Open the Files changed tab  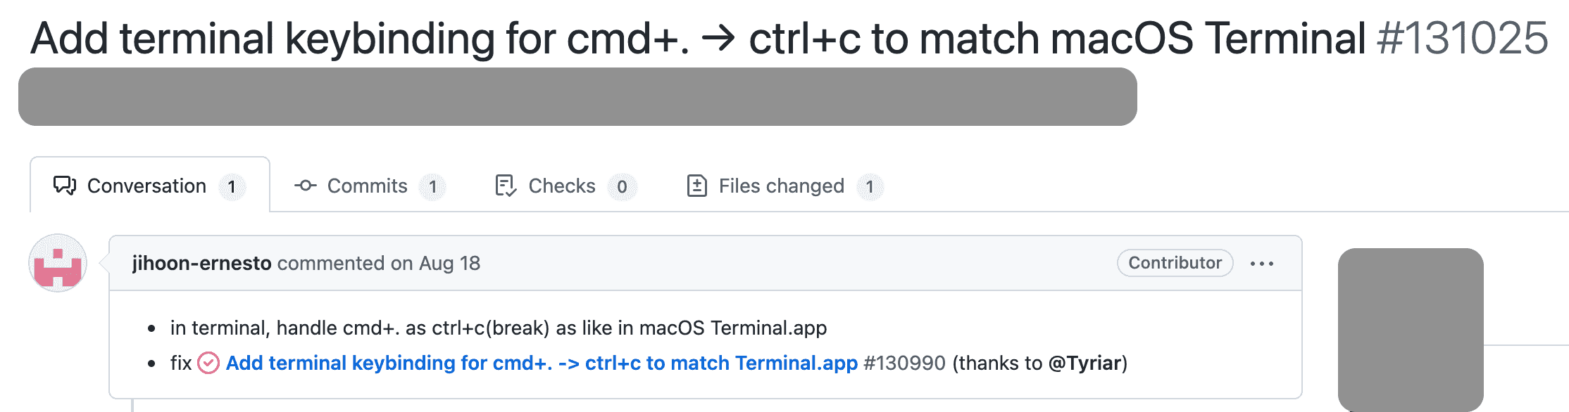[x=781, y=186]
